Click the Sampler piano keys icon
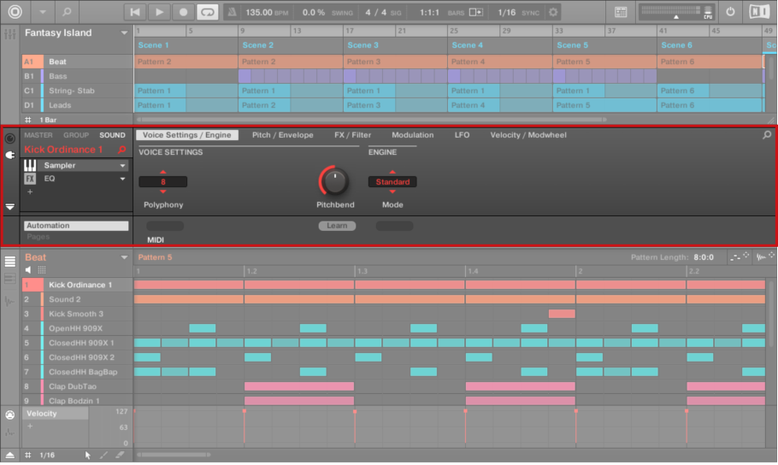 (x=30, y=165)
